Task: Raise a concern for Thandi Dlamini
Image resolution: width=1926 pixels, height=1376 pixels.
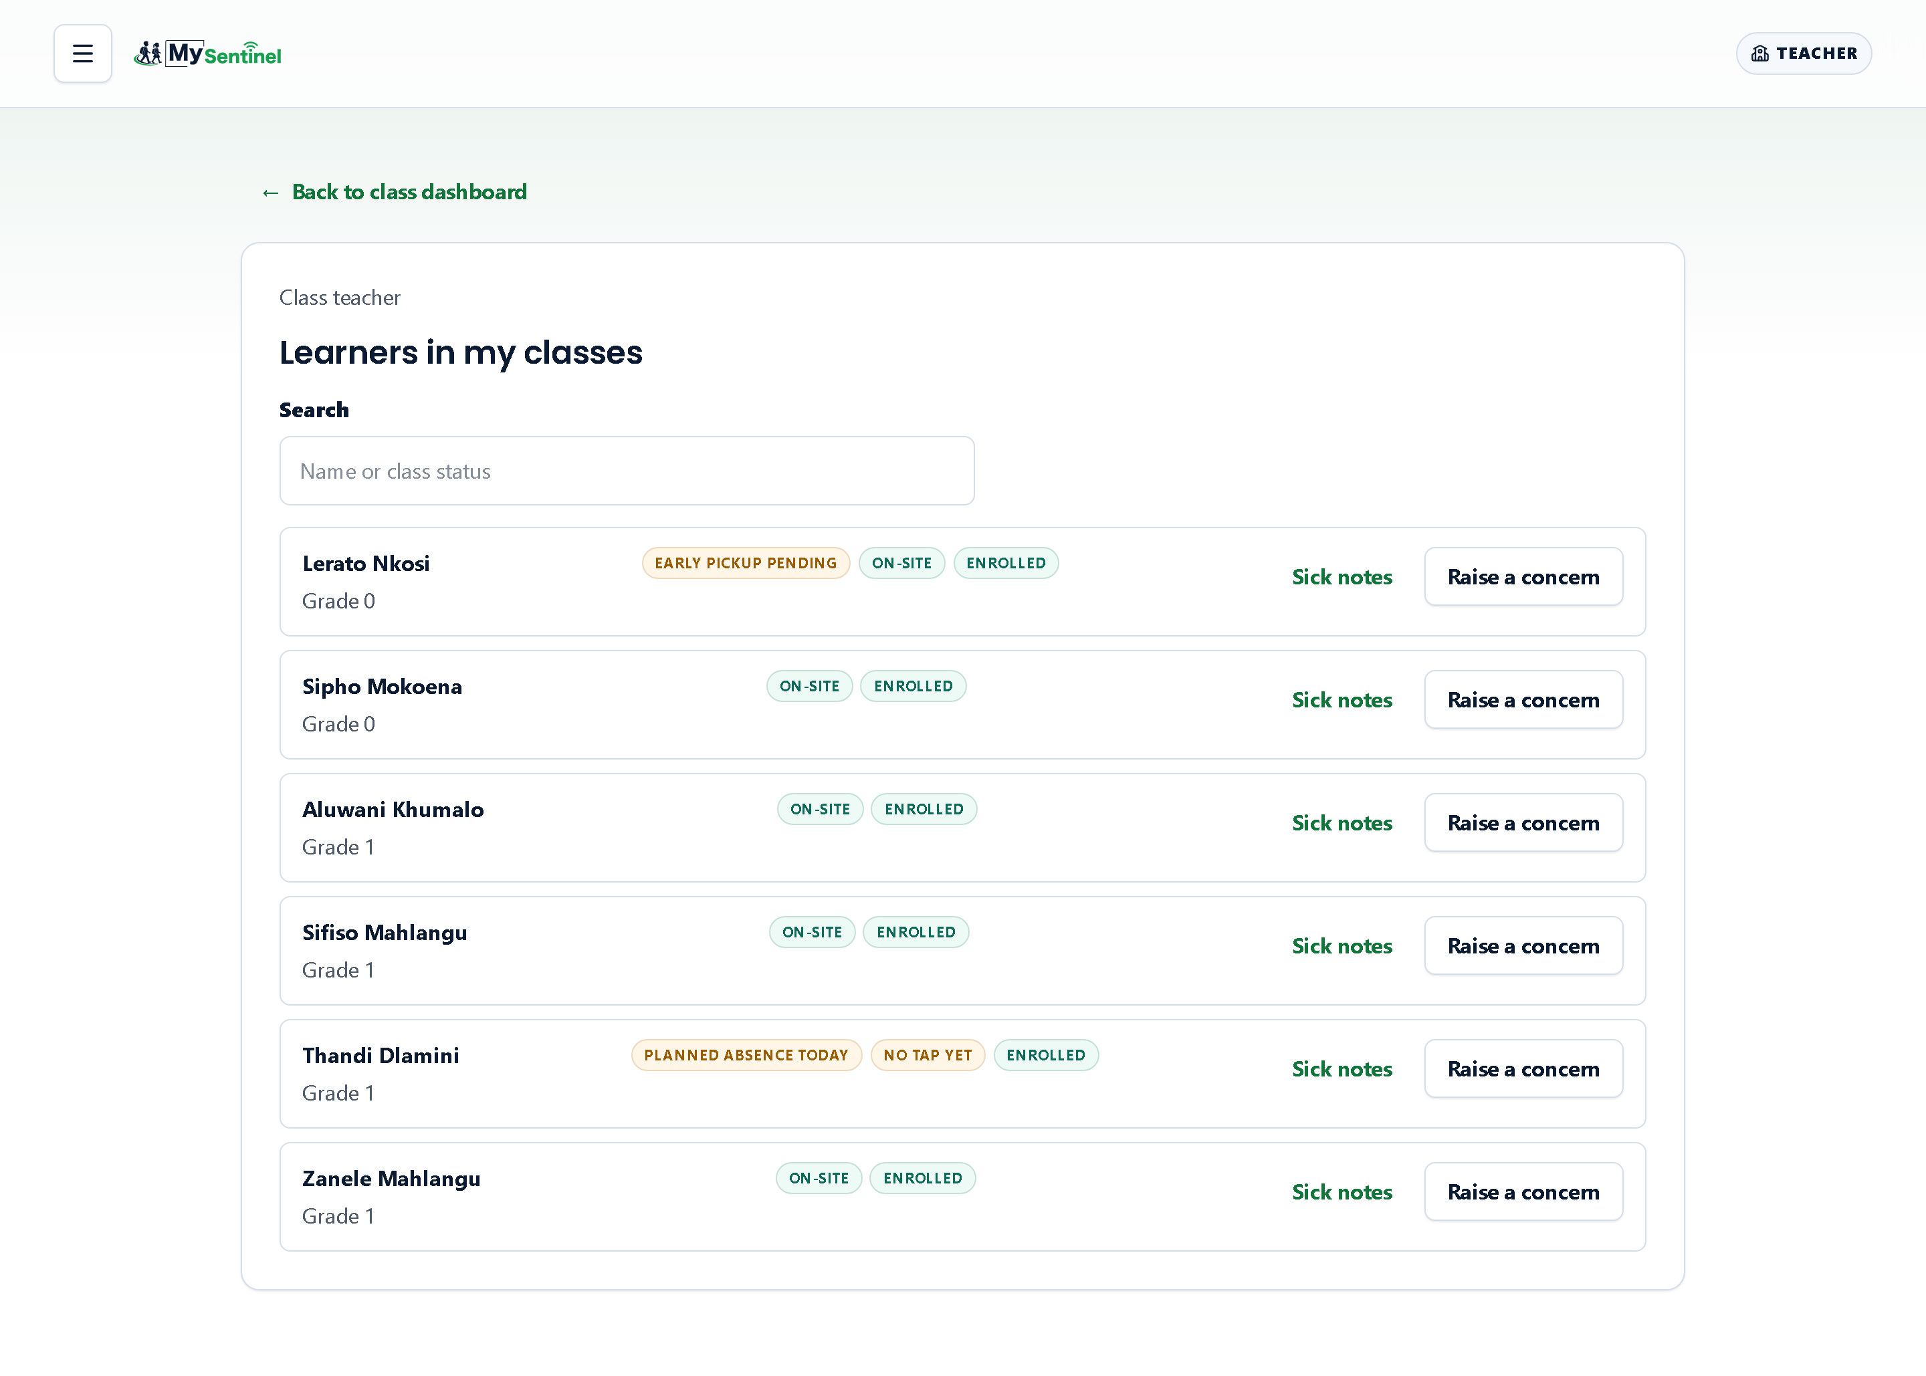Action: [x=1523, y=1069]
